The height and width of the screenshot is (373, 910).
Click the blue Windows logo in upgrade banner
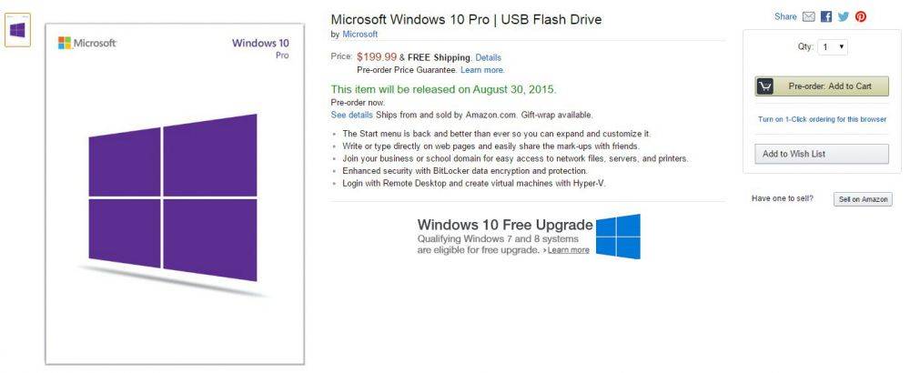(619, 236)
